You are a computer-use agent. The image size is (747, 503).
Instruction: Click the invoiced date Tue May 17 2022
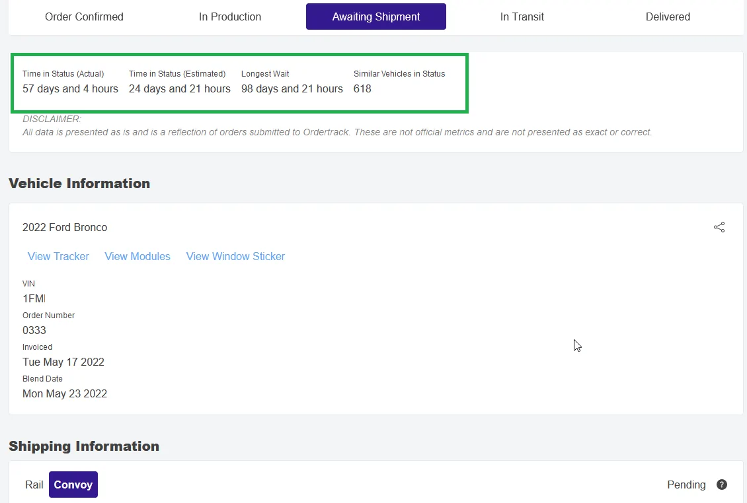(x=63, y=362)
